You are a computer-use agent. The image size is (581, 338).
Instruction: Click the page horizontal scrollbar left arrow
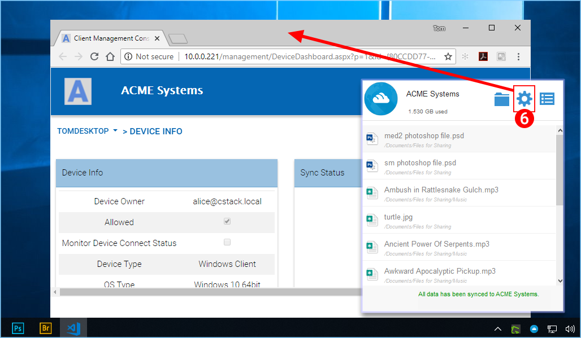(55, 292)
